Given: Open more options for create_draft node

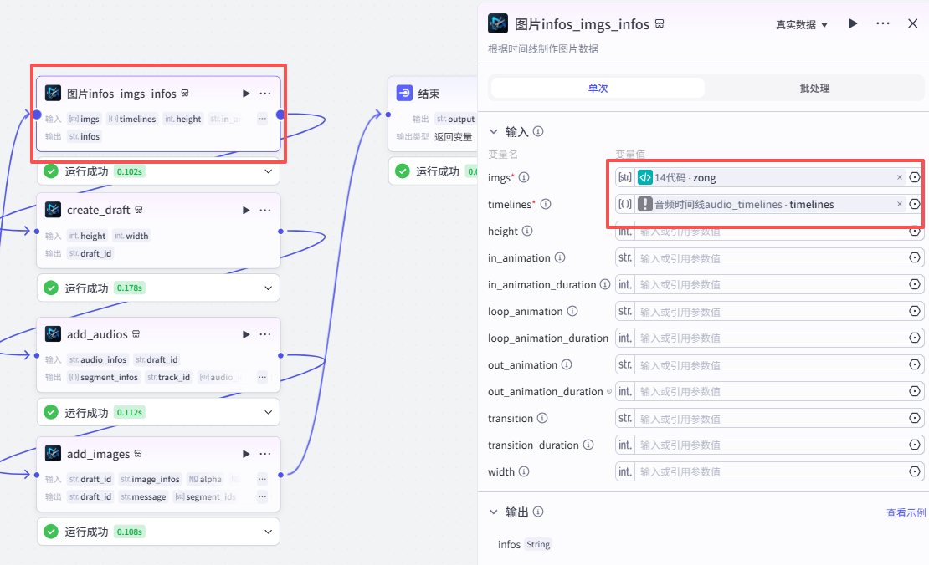Looking at the screenshot, I should click(x=264, y=210).
